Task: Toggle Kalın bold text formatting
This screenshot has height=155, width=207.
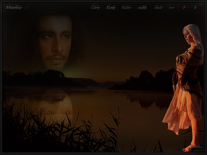Action: click(126, 8)
